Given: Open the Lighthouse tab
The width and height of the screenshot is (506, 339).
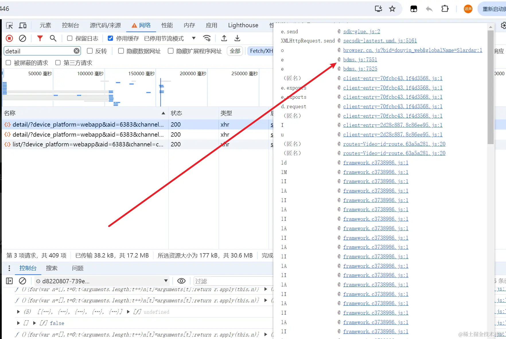Looking at the screenshot, I should 243,26.
